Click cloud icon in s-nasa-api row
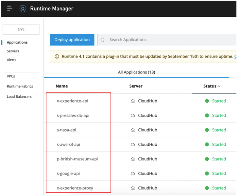241x195 pixels. [x=133, y=130]
